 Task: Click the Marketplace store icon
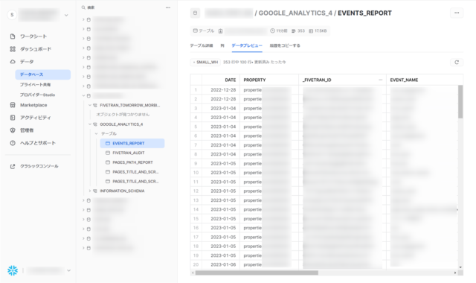point(13,105)
